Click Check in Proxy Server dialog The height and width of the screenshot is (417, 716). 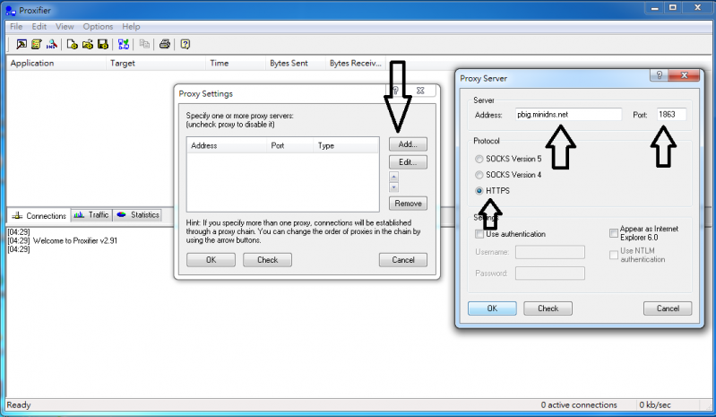click(x=548, y=308)
